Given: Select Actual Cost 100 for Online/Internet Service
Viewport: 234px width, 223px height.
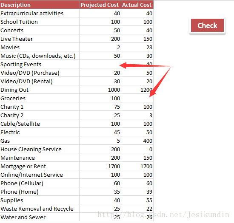Looking at the screenshot, I should pyautogui.click(x=137, y=175).
